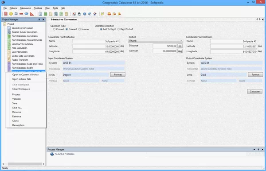Close the Interactive Conversion tab
Viewport: 266px width, 171px height.
263,19
